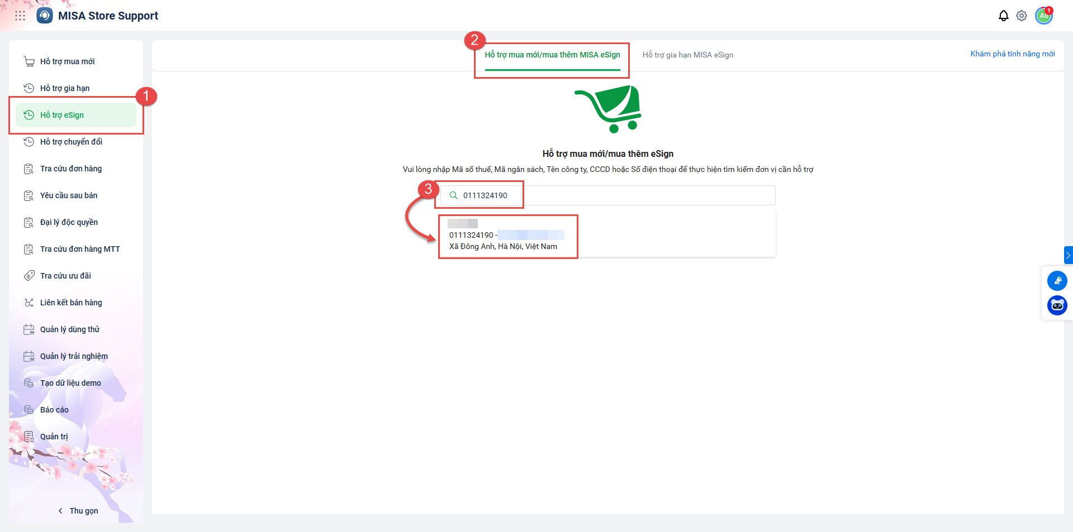Switch to Hỗ trợ mua mới/mua thêm MISA eSign tab

point(552,55)
